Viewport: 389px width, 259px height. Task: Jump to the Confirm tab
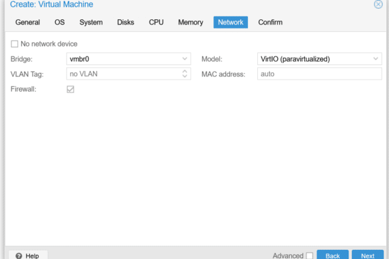coord(270,23)
